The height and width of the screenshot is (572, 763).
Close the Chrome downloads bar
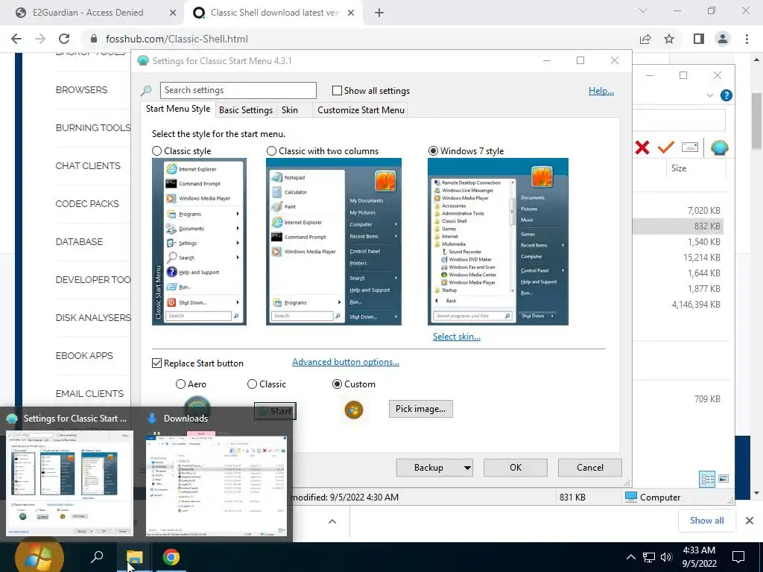click(x=750, y=521)
